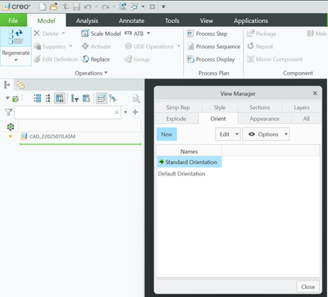This screenshot has height=297, width=328.
Task: Toggle the tree column display button
Action: point(60,98)
